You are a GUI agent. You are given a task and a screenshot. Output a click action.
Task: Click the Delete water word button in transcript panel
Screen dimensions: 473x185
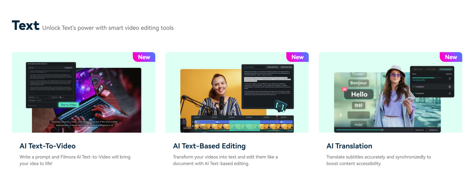[286, 67]
